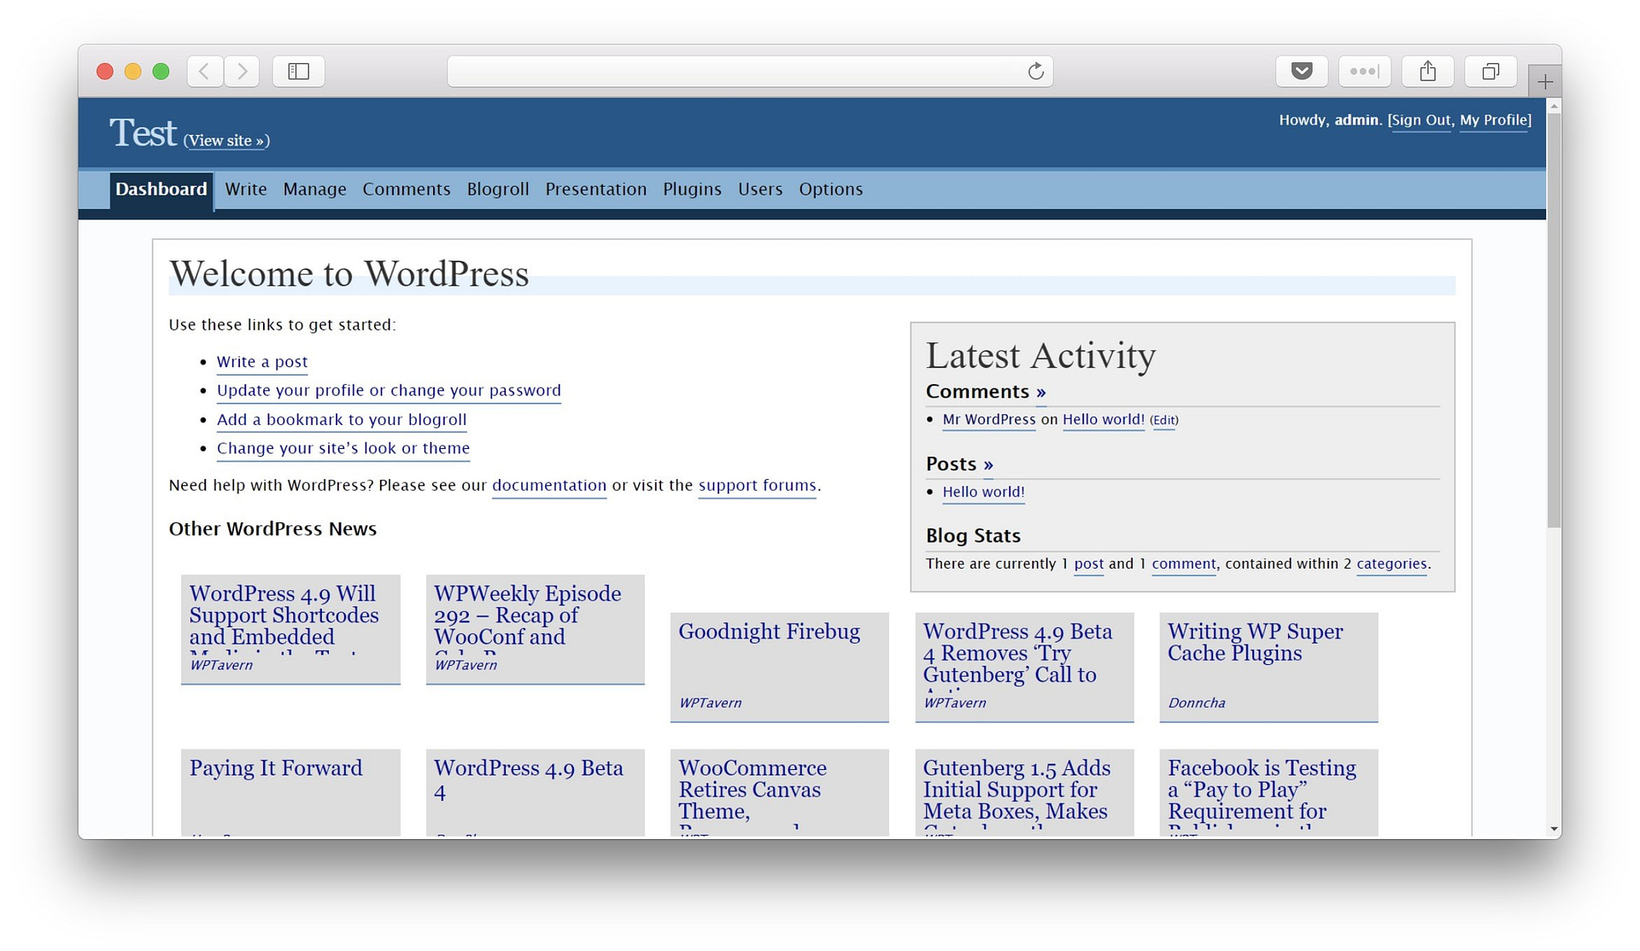This screenshot has width=1640, height=951.
Task: Open a new tab with plus button
Action: tap(1544, 81)
